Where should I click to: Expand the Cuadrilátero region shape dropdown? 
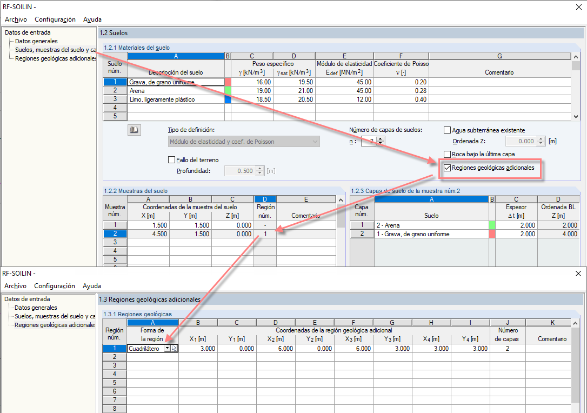(x=168, y=349)
